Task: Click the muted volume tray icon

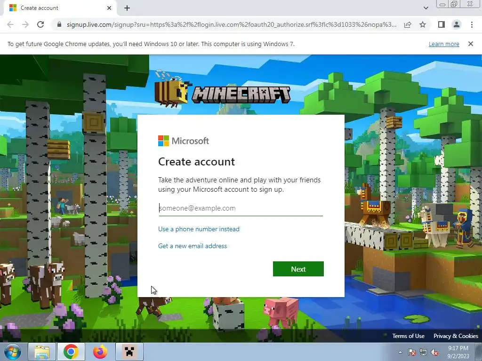Action: (x=434, y=352)
